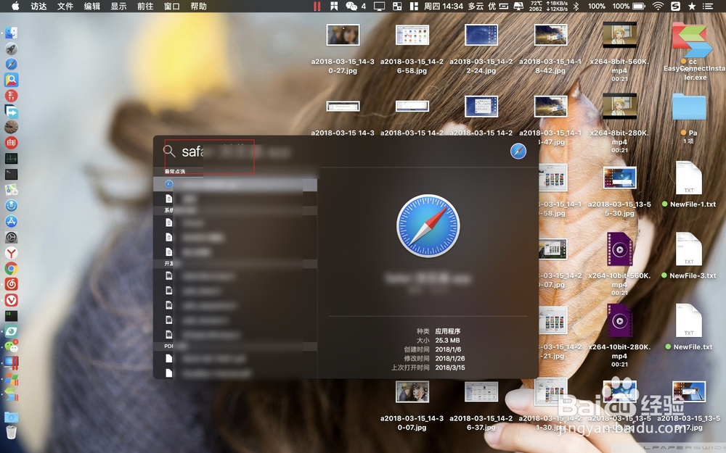Open Bluetooth status in menu bar
This screenshot has height=453, width=726.
tap(576, 6)
